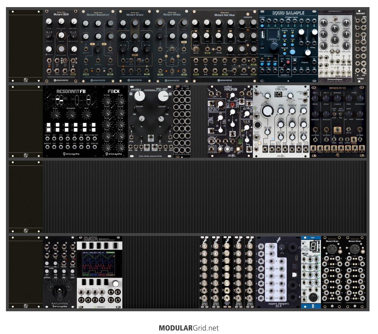Screen dimensions: 378x334
Task: Click the Mordax logo on the DATA module
Action: tap(100, 307)
